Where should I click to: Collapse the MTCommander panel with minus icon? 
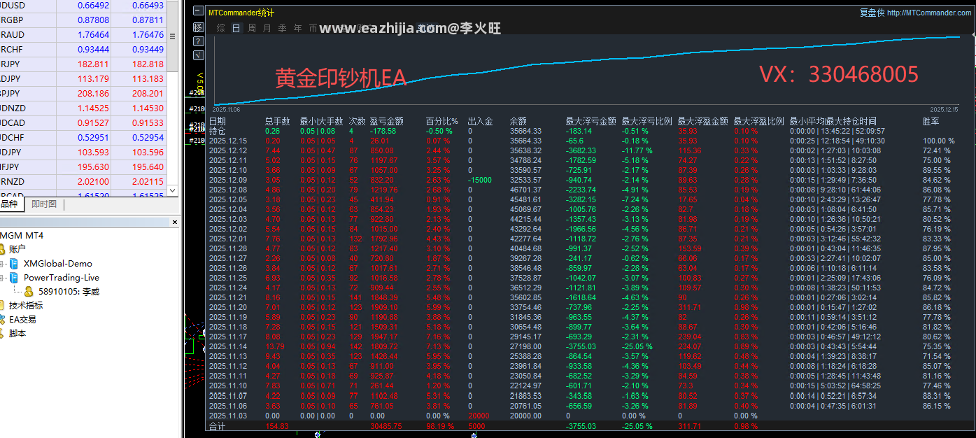[198, 12]
